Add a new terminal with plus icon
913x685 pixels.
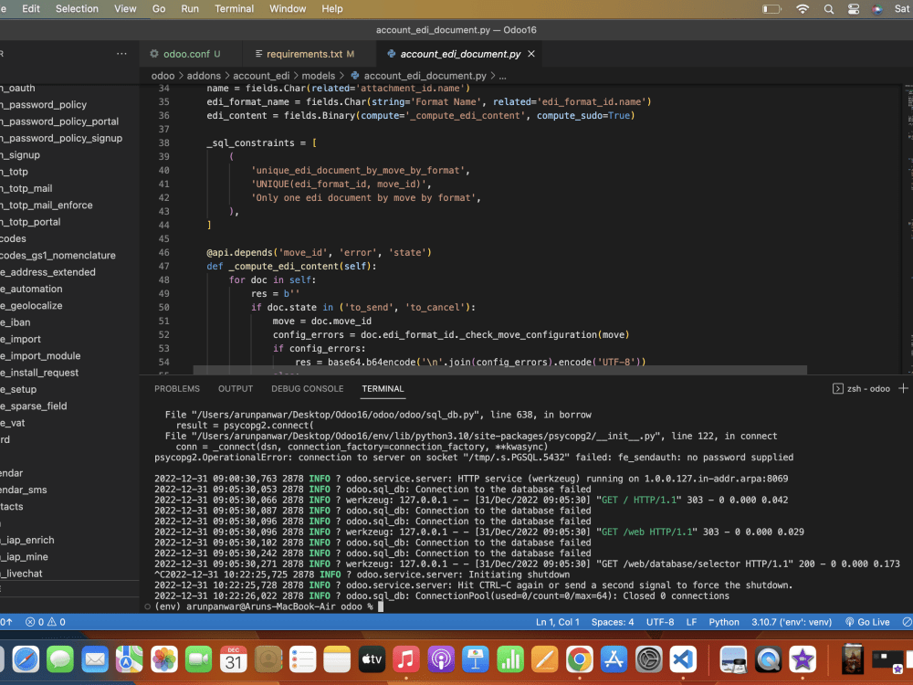904,388
